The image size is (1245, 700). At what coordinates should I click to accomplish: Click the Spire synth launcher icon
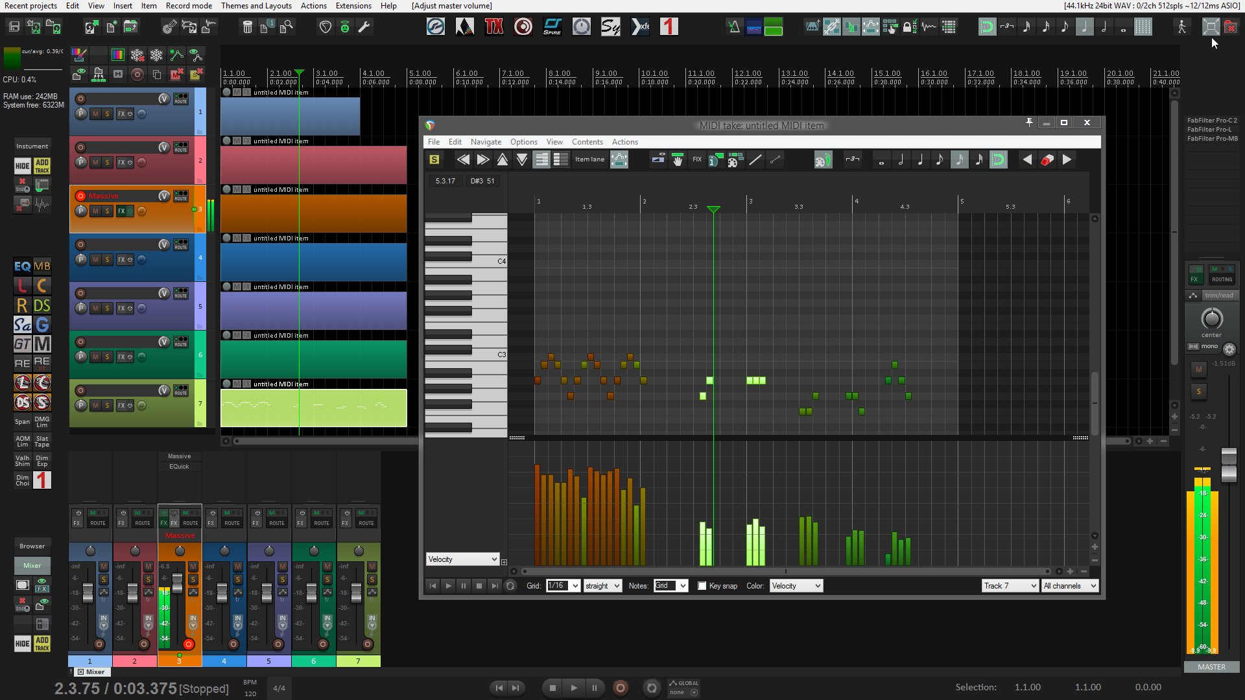pyautogui.click(x=552, y=27)
